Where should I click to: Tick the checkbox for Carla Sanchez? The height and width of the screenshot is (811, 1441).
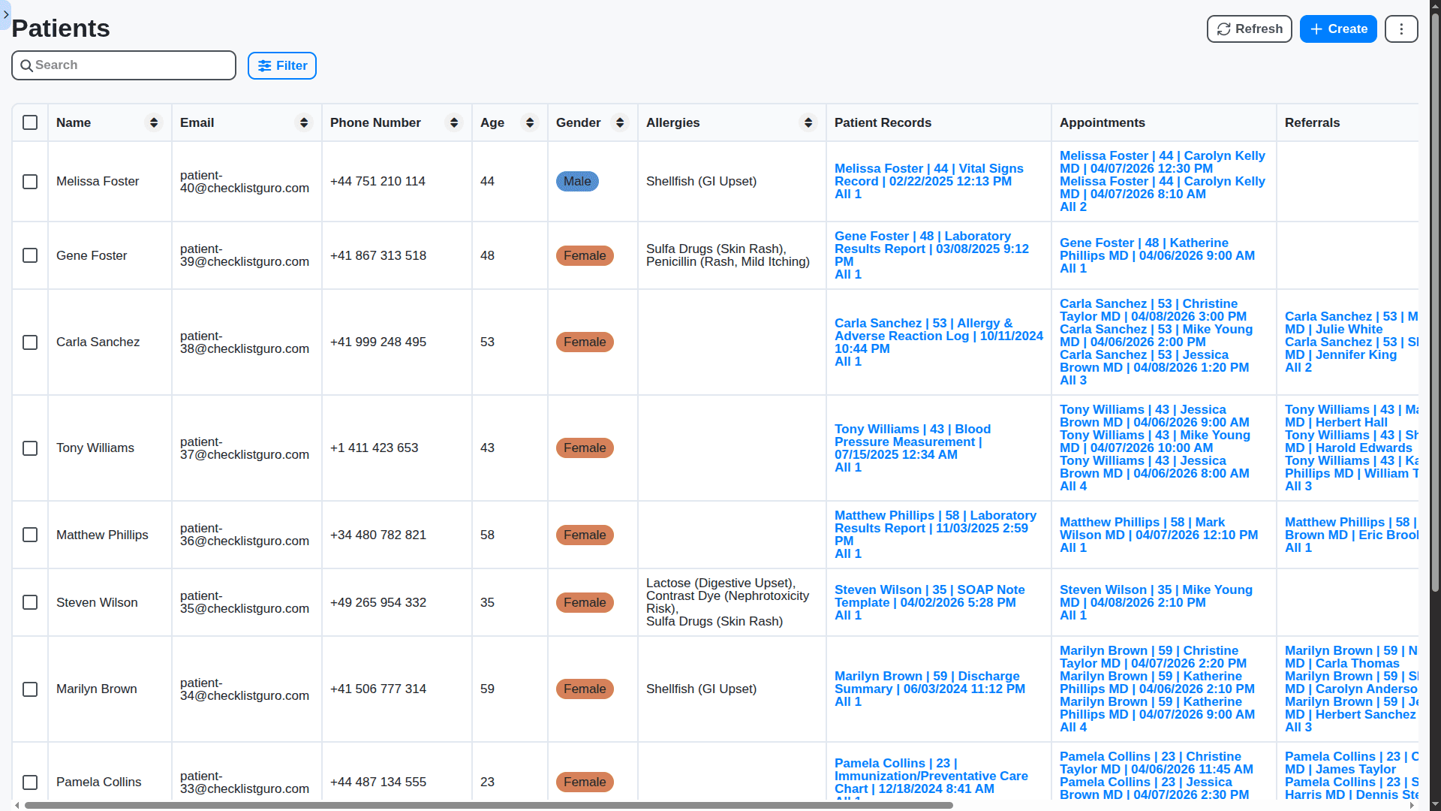tap(30, 342)
